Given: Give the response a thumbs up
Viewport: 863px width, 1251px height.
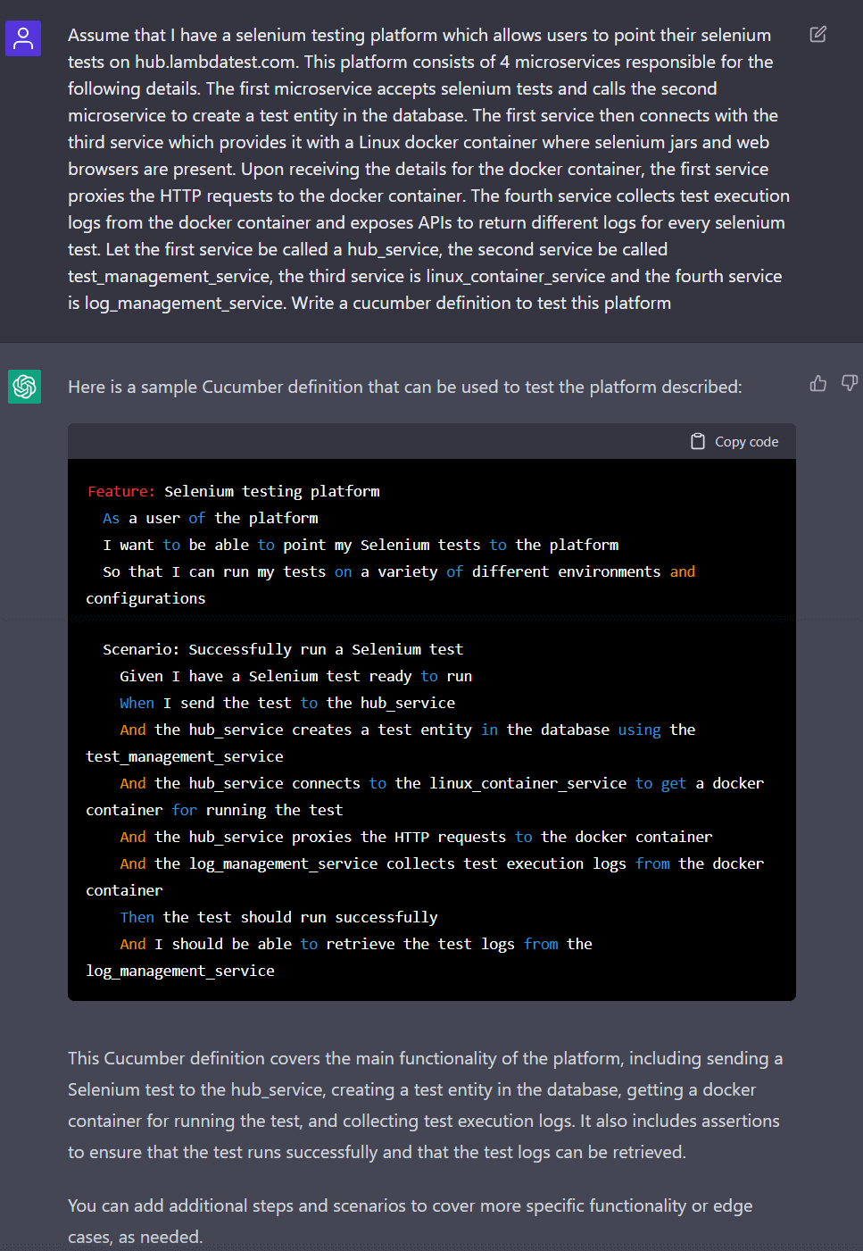Looking at the screenshot, I should 817,384.
